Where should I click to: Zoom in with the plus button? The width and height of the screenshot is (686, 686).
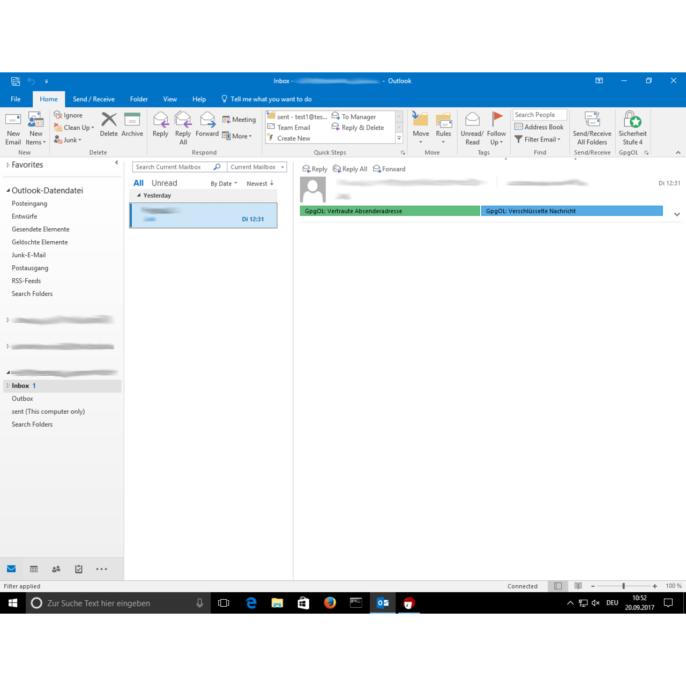(654, 586)
